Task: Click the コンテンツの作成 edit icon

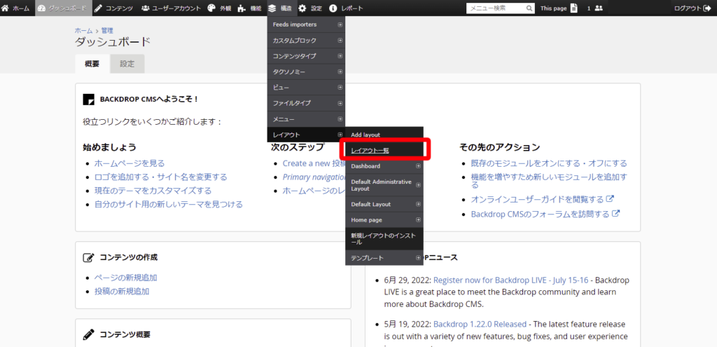Action: 88,257
